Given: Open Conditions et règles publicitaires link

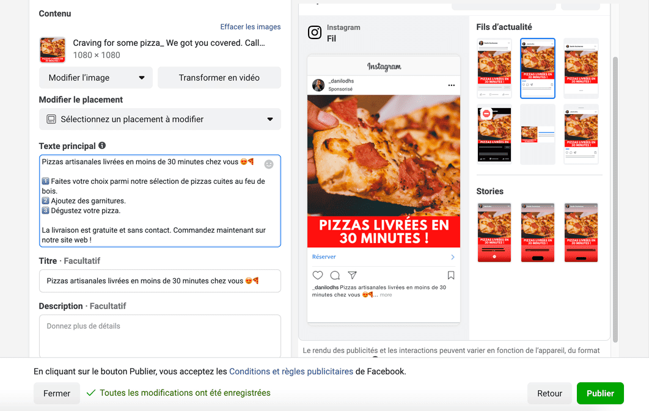Looking at the screenshot, I should [x=291, y=371].
